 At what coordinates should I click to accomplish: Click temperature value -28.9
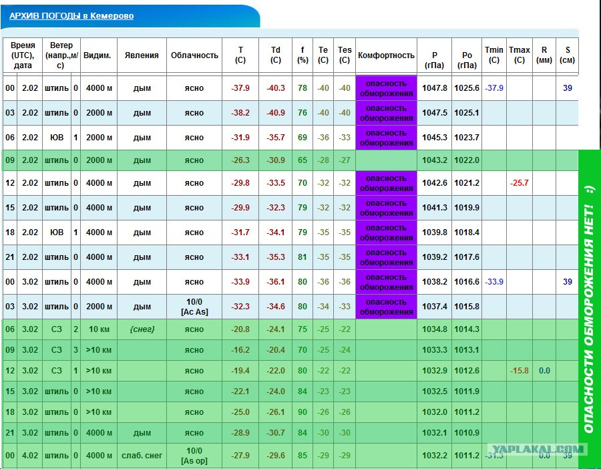240,432
